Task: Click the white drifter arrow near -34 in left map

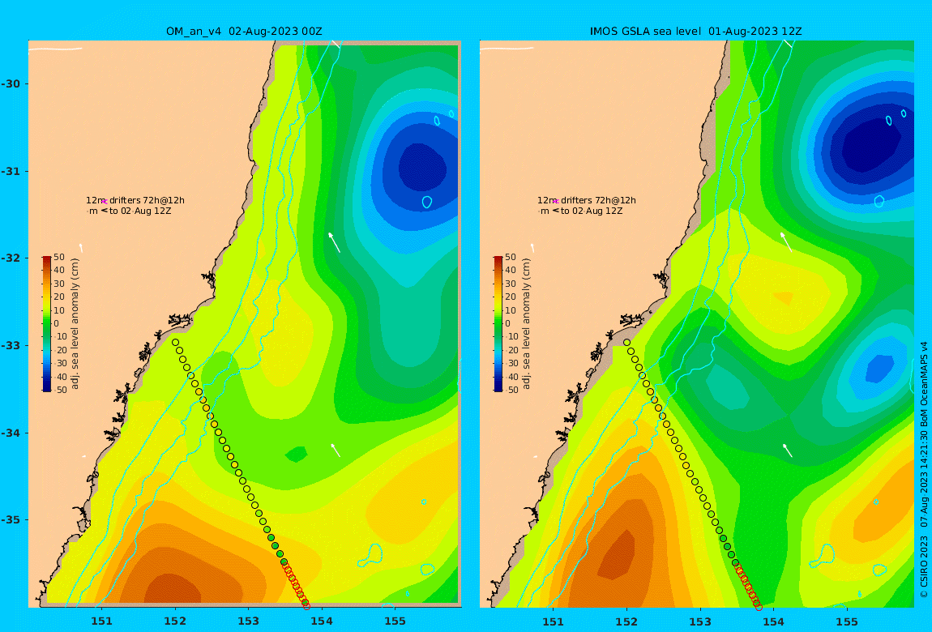Action: click(336, 450)
